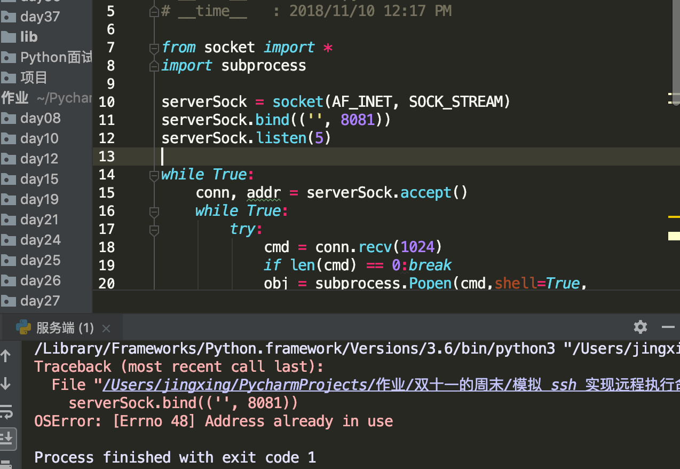Viewport: 680px width, 469px height.
Task: Click the thin yellow warning stripe marker
Action: tap(674, 217)
